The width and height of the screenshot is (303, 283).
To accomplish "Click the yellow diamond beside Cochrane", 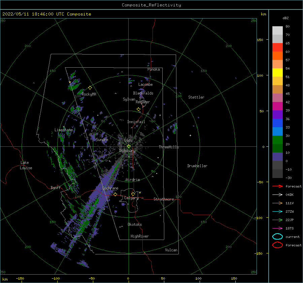I will point(115,194).
